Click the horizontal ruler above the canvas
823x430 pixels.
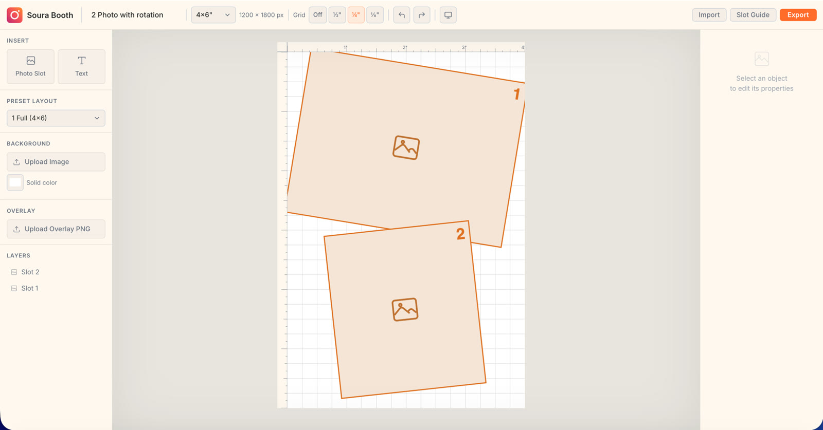point(406,47)
